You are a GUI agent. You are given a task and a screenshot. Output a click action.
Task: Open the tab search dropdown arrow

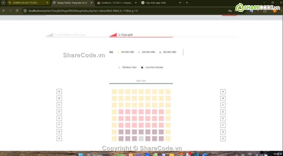pos(3,3)
